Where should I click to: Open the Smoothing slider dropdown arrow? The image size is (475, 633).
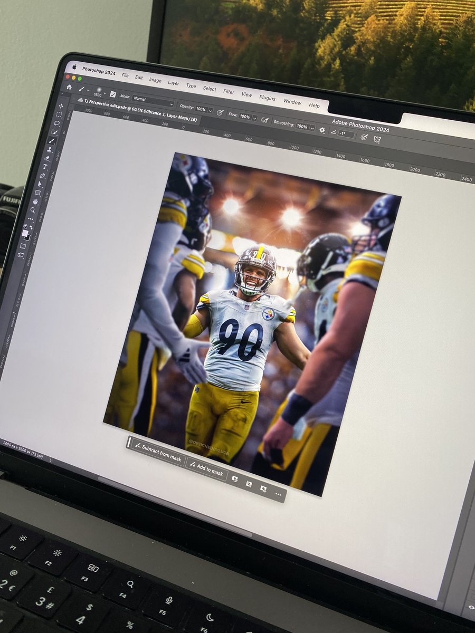[312, 128]
